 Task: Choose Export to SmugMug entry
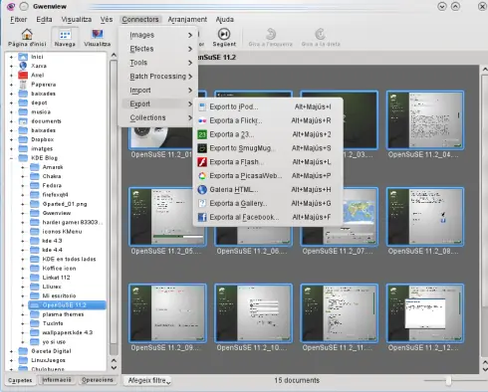click(268, 148)
